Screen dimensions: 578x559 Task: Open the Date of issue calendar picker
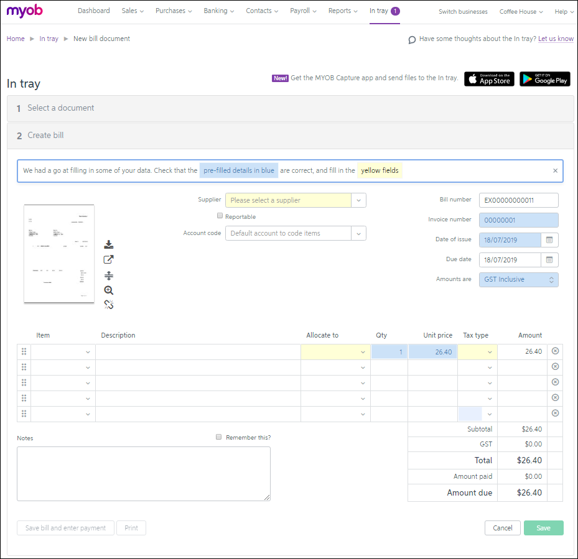[x=549, y=240]
